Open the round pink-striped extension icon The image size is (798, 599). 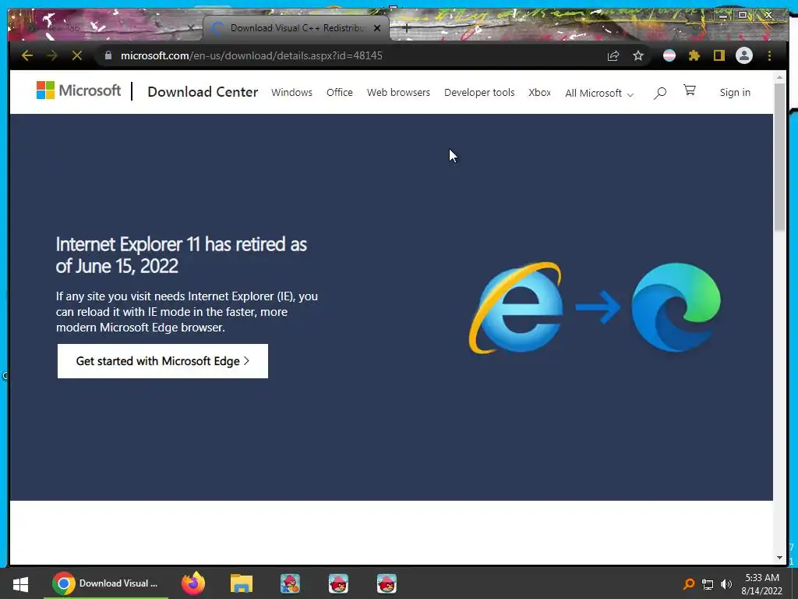(x=669, y=55)
